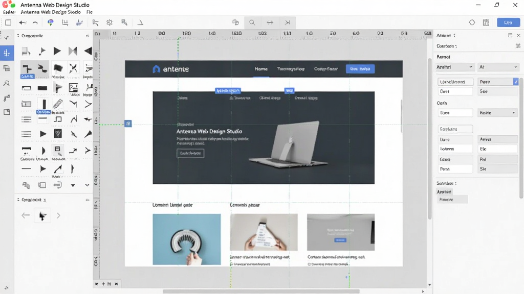Open the stacked layers icon in left sidebar

pos(6,68)
